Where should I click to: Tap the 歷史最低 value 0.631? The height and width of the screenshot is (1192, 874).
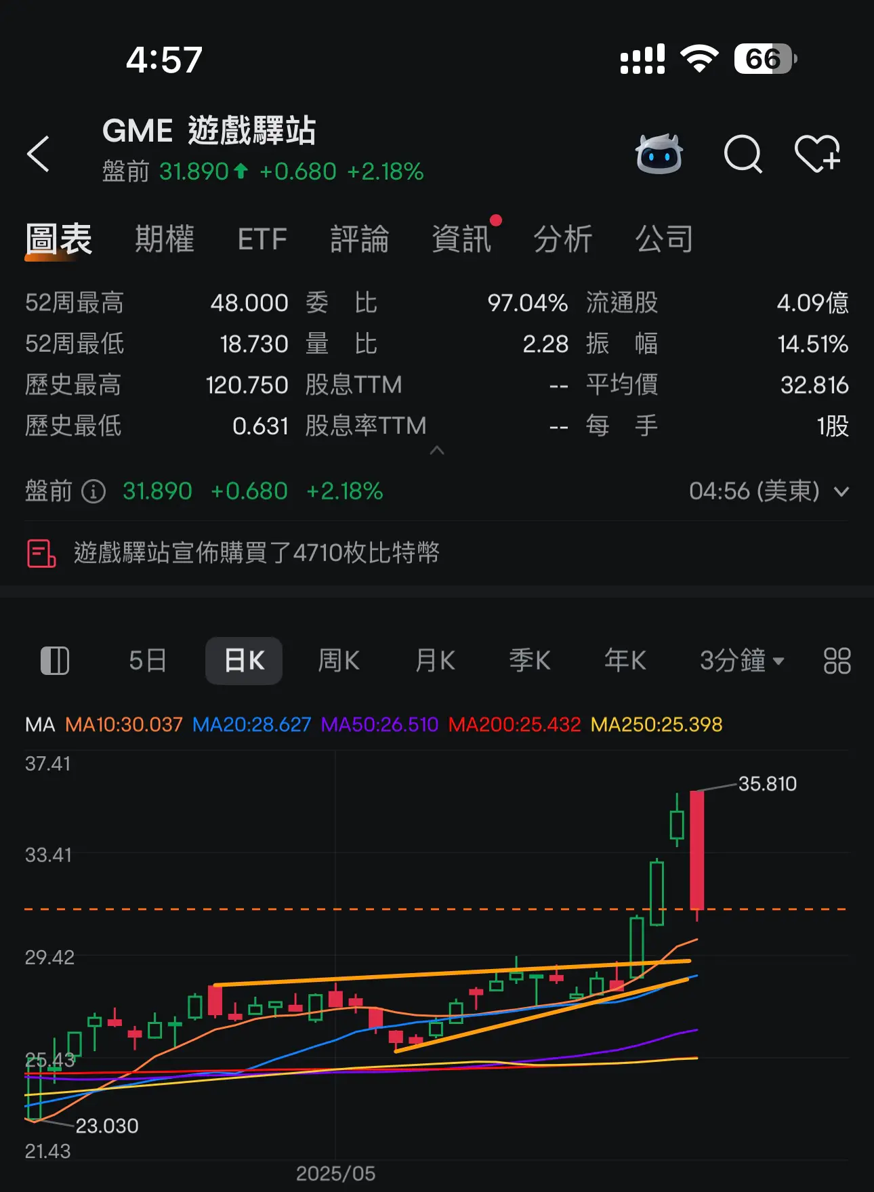260,426
